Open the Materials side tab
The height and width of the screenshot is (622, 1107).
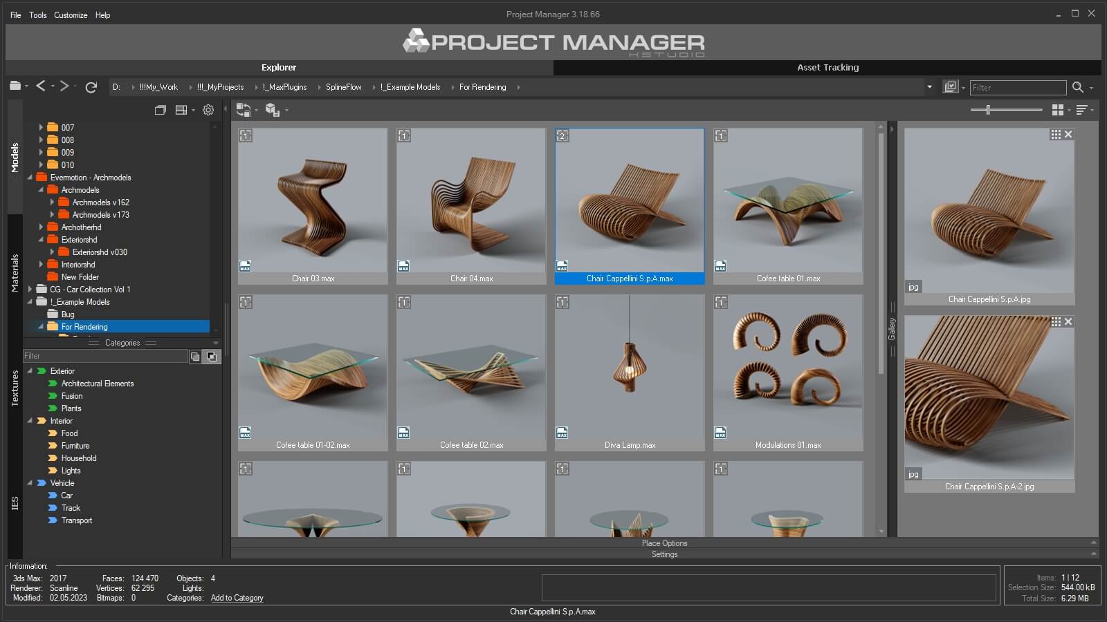(15, 273)
